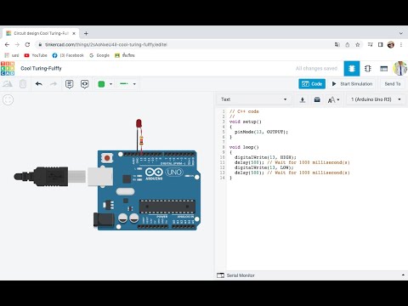The height and width of the screenshot is (306, 408).
Task: Rotate the selected component
Action: 8,84
